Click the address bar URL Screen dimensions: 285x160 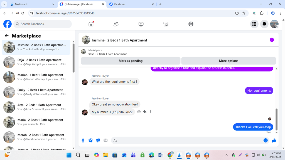click(65, 13)
